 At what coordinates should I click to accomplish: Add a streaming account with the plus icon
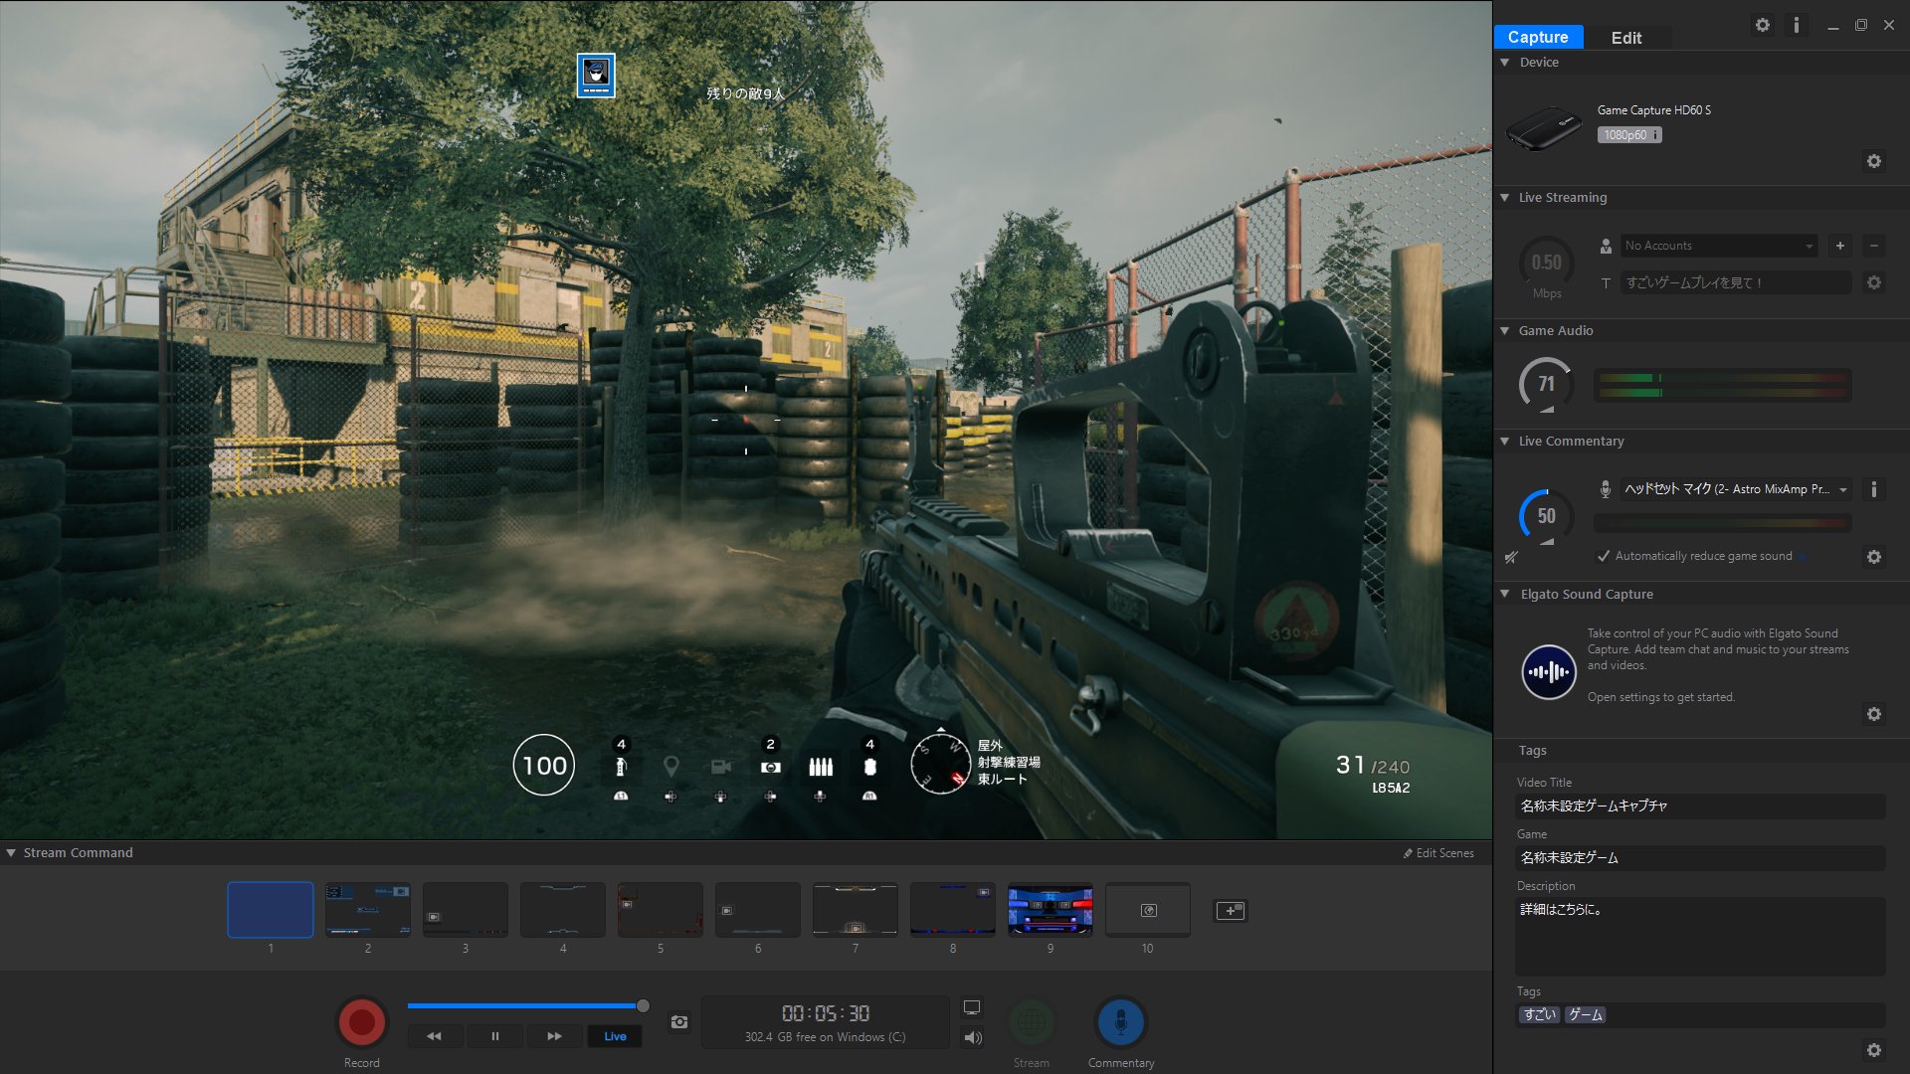coord(1840,246)
